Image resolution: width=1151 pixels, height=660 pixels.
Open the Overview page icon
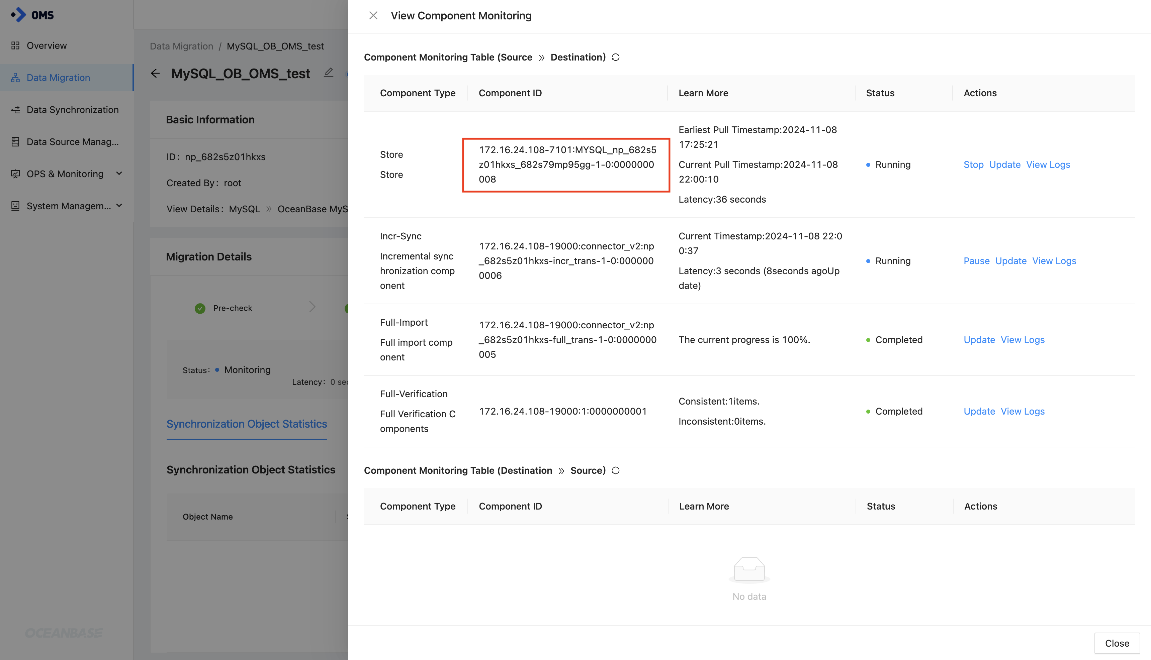[15, 45]
